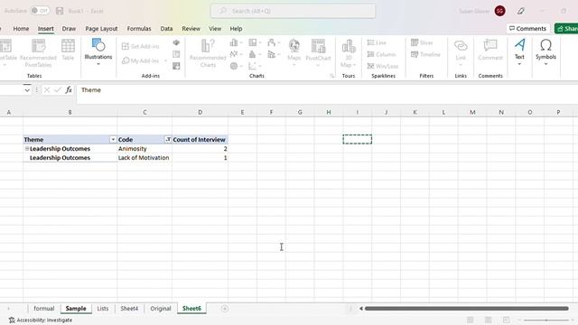The width and height of the screenshot is (578, 325).
Task: Toggle AutoSave switch
Action: point(40,11)
